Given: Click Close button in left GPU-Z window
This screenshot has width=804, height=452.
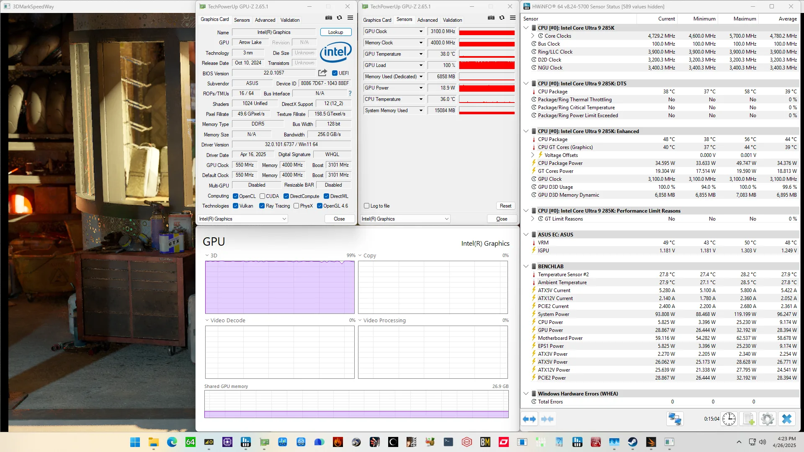Looking at the screenshot, I should tap(339, 219).
